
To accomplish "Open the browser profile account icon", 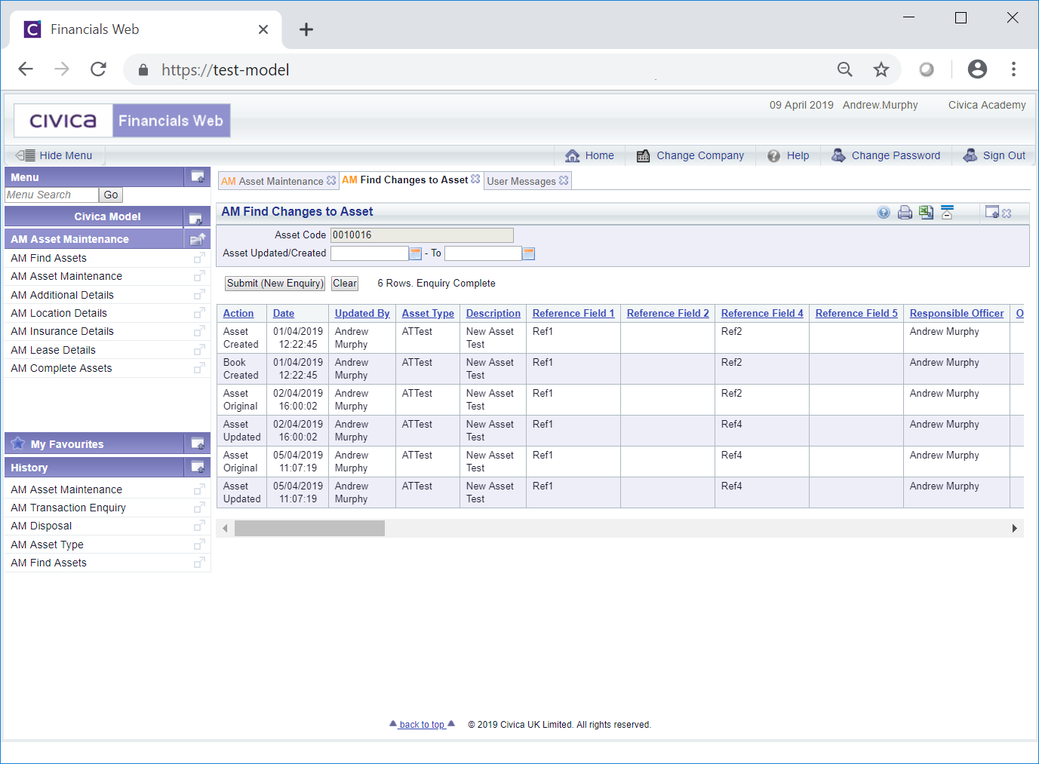I will [x=977, y=69].
